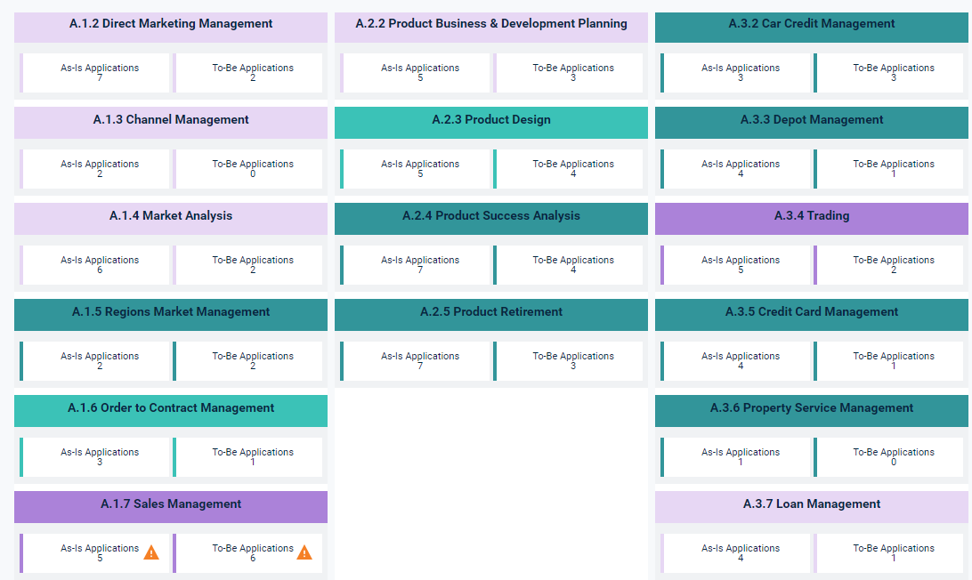Click the warning icon in Sales Management To-Be tile

coord(304,552)
